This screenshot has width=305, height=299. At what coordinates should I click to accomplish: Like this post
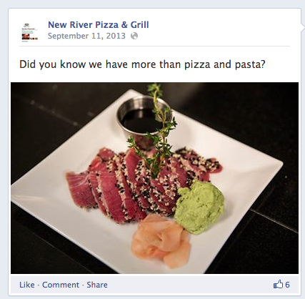27,285
